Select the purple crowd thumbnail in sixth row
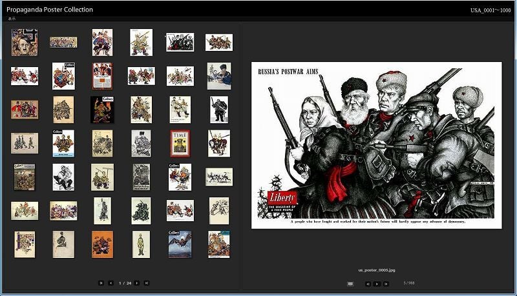Viewport: 517px width, 296px height. point(63,210)
